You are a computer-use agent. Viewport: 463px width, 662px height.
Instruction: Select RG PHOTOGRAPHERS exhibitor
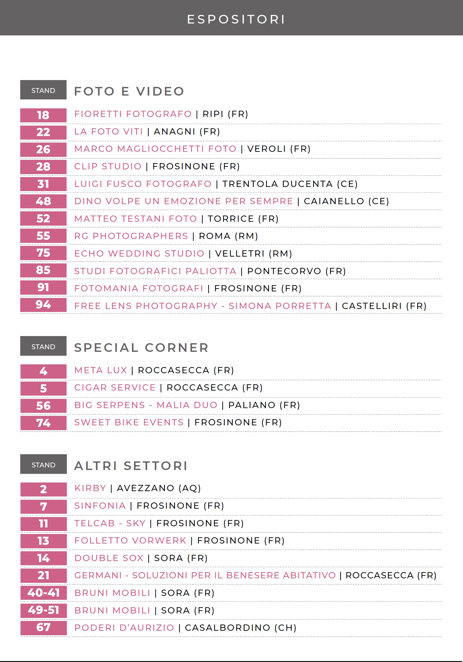pyautogui.click(x=131, y=236)
